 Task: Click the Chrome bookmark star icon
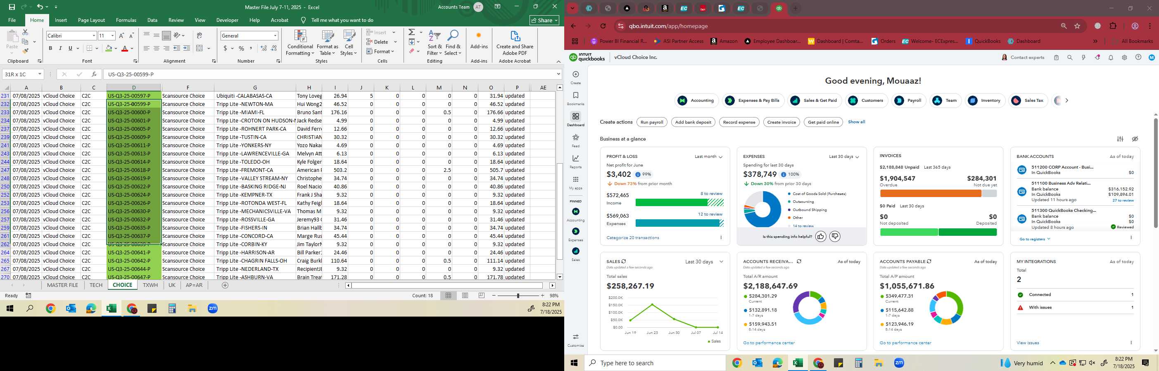pyautogui.click(x=1077, y=26)
